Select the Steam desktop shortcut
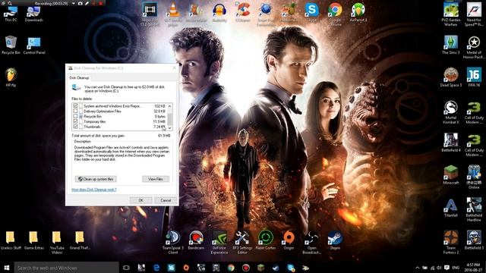Screen dimensions: 486x273 tap(335, 240)
